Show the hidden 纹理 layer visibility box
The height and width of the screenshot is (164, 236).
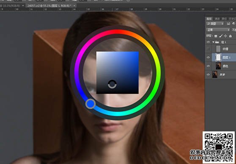tap(209, 49)
